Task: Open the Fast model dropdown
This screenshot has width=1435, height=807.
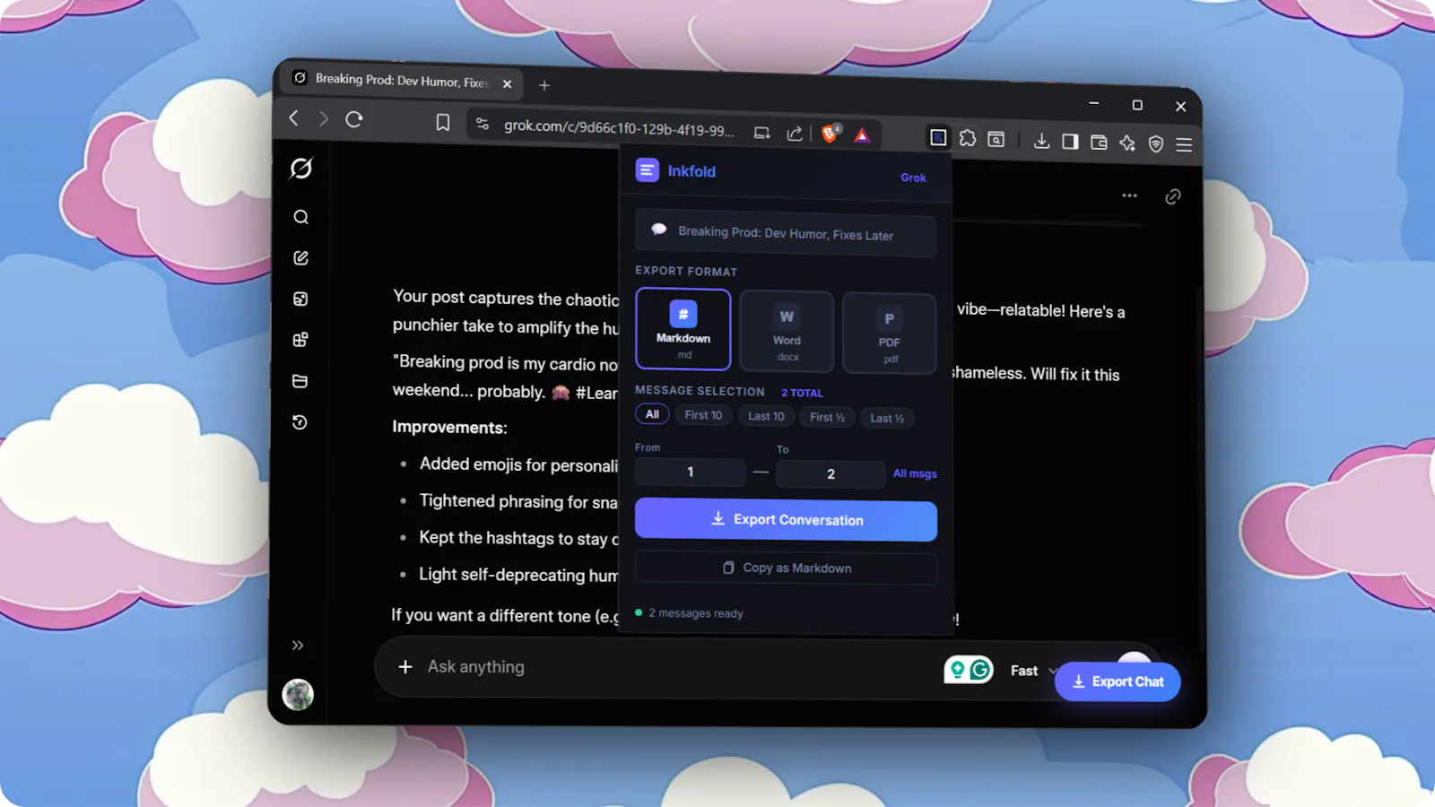Action: tap(1034, 671)
